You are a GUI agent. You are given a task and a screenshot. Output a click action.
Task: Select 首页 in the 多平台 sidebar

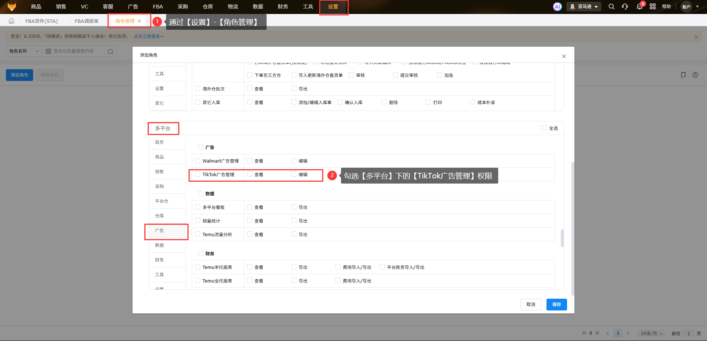tap(167, 142)
